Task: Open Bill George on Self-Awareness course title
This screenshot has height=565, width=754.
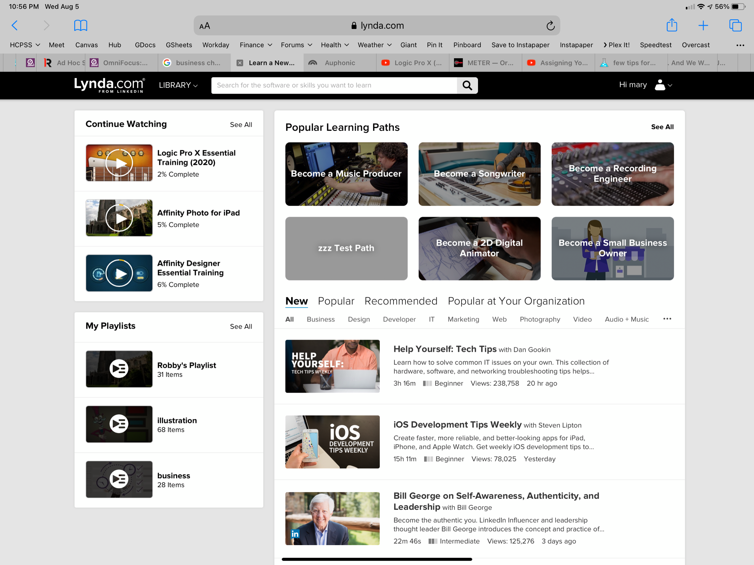Action: [x=496, y=501]
